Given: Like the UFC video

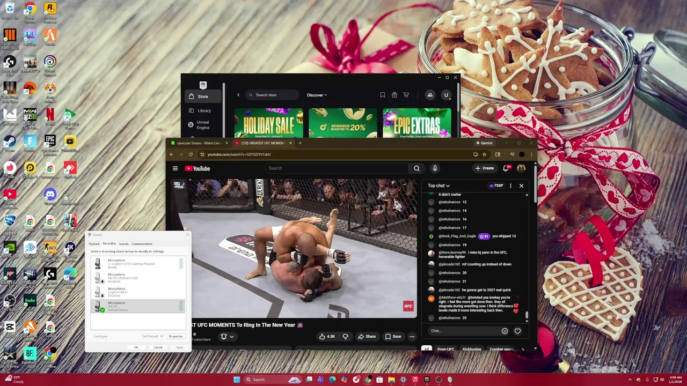Looking at the screenshot, I should [x=327, y=337].
